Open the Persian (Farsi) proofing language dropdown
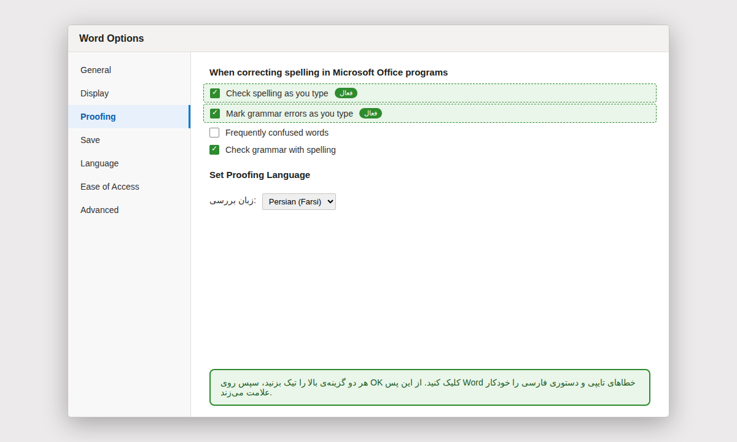 point(299,202)
